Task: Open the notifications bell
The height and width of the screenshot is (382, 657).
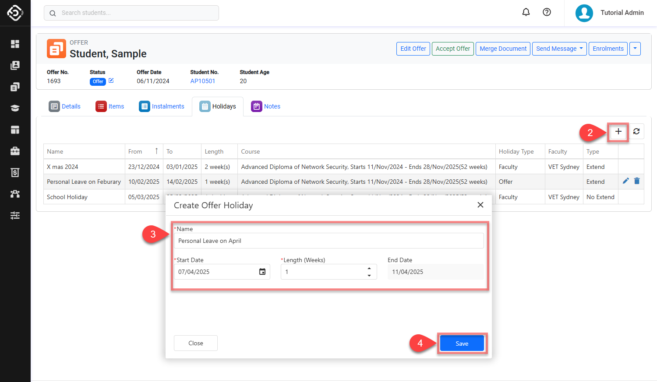Action: 526,12
